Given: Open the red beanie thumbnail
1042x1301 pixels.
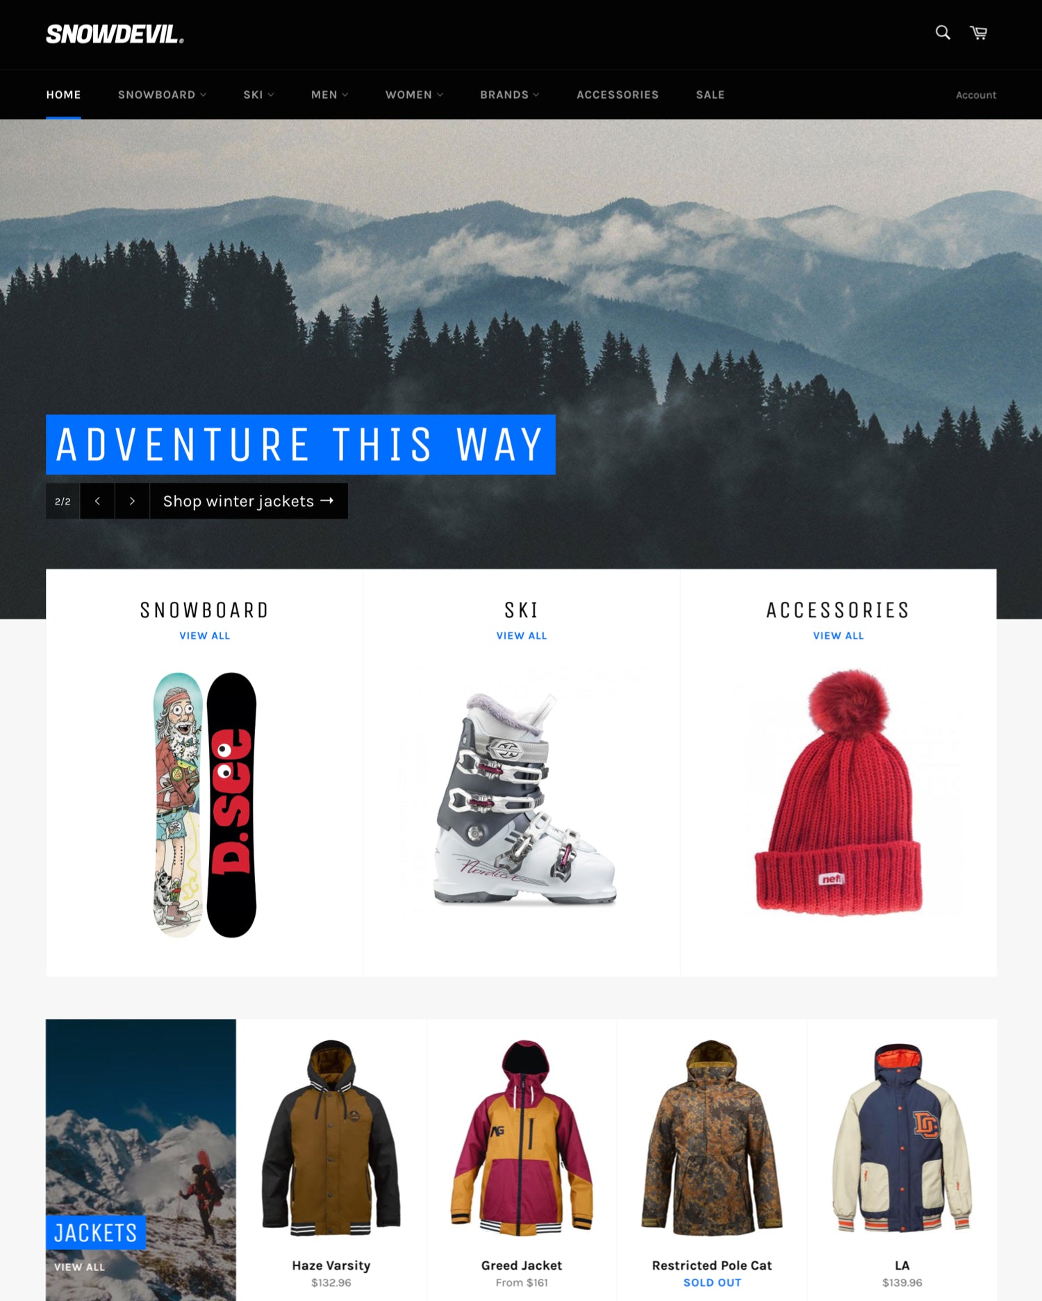Looking at the screenshot, I should pos(838,792).
